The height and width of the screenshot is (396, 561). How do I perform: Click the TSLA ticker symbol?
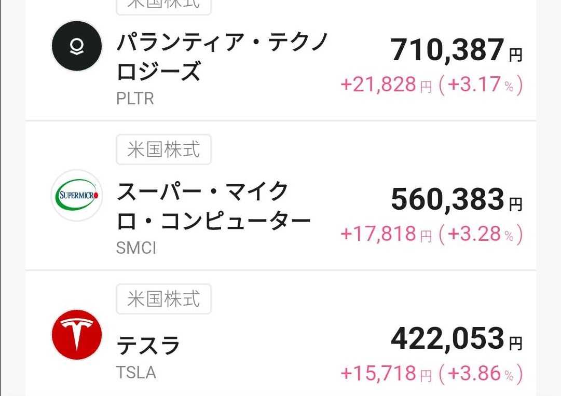pyautogui.click(x=136, y=372)
